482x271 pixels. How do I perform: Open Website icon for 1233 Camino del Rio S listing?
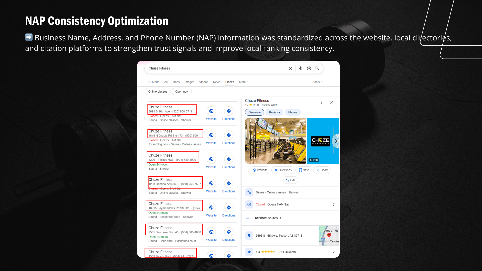(x=211, y=183)
